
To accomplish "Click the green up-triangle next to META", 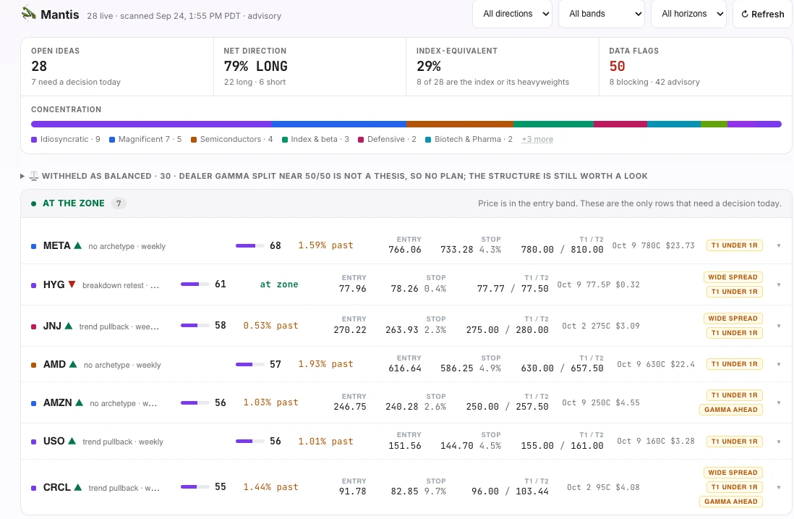I will pos(77,245).
